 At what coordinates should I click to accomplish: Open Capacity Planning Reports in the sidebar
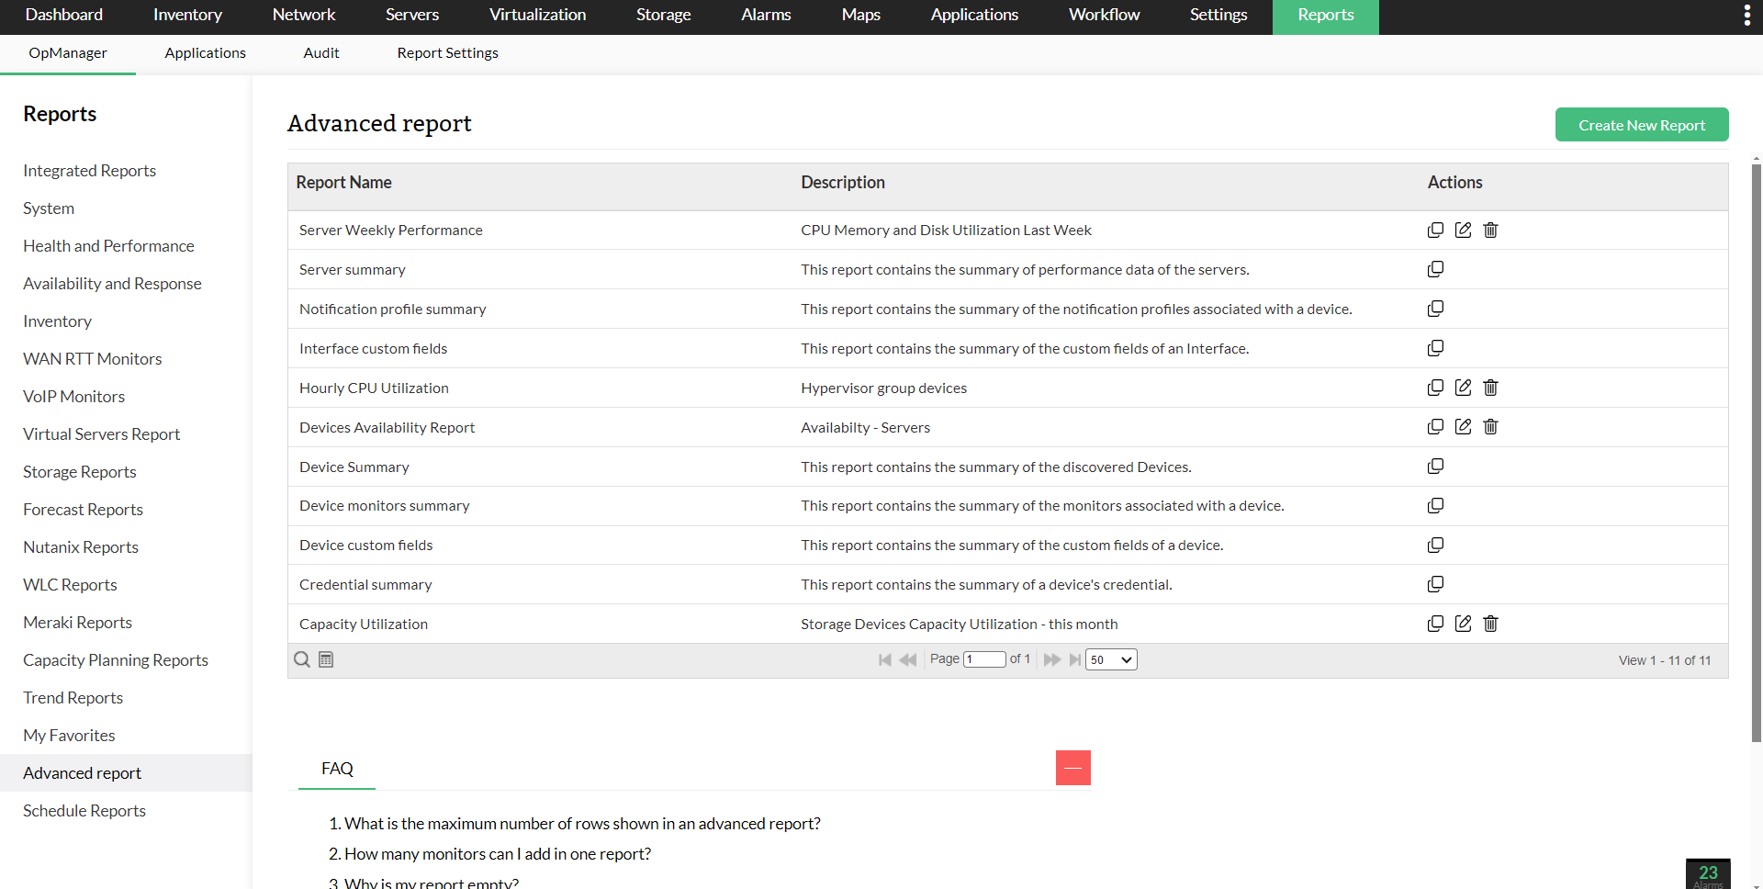point(116,659)
